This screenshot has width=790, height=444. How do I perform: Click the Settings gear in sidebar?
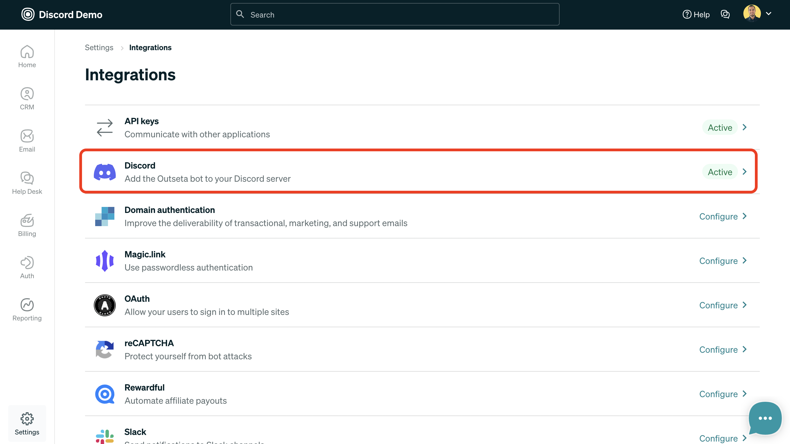coord(27,423)
